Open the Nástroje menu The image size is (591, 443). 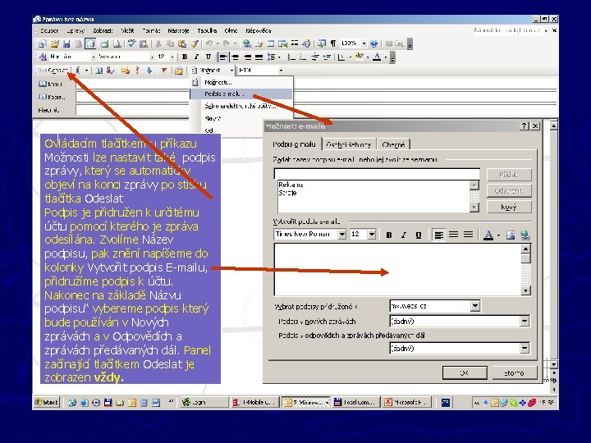click(x=178, y=31)
